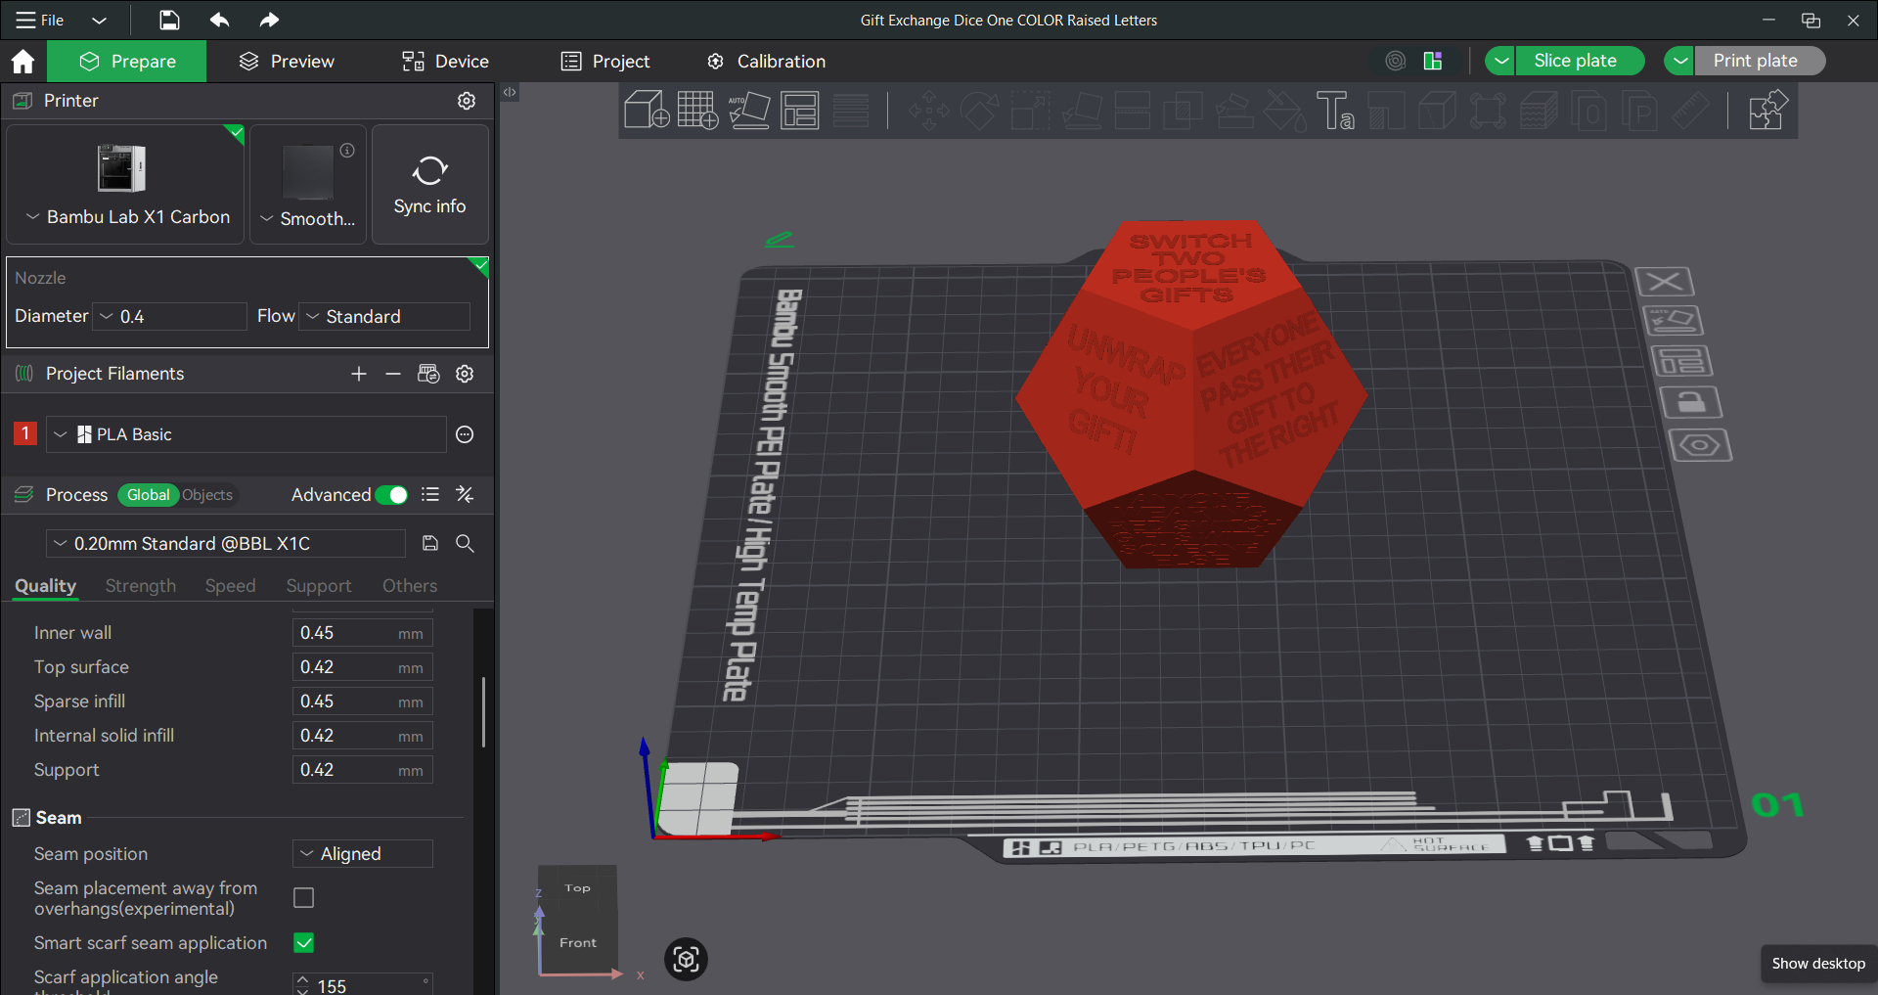This screenshot has width=1878, height=995.
Task: Increase the Scarf application angle stepper
Action: tap(302, 979)
